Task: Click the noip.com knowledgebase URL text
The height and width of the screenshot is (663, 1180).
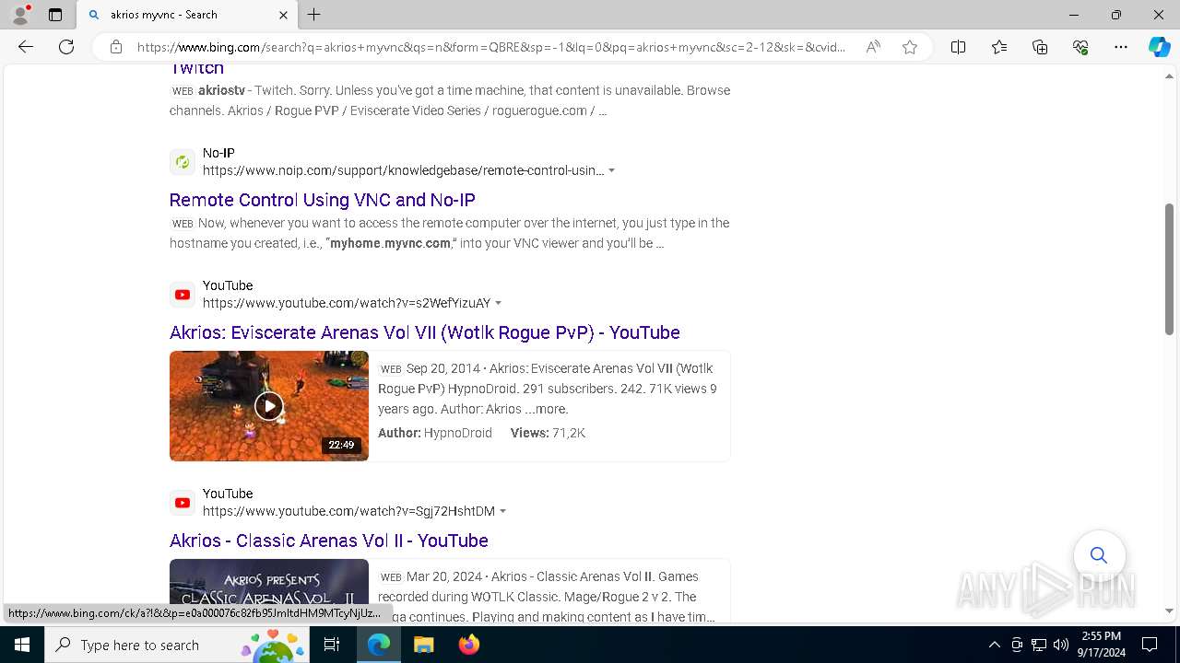Action: point(403,170)
